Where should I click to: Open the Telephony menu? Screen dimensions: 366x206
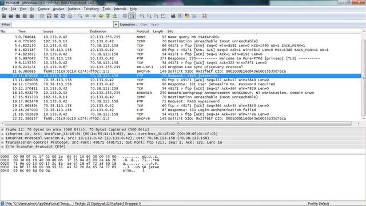[x=91, y=9]
